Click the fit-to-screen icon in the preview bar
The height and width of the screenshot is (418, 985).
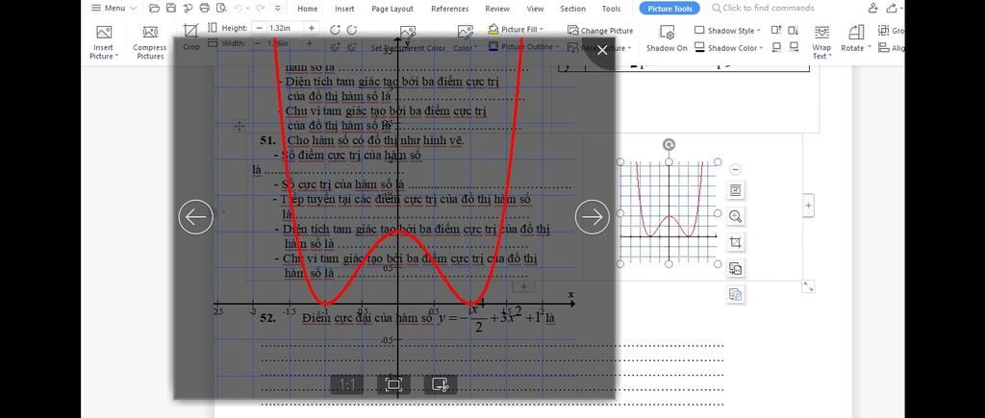(x=393, y=384)
